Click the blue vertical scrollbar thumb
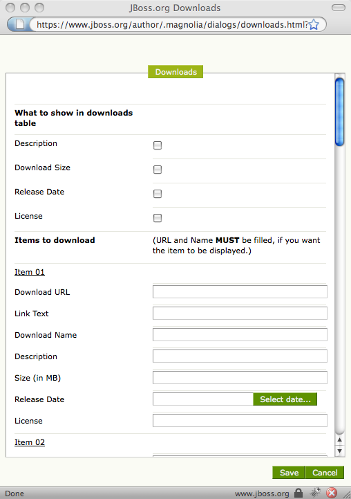 pyautogui.click(x=339, y=111)
